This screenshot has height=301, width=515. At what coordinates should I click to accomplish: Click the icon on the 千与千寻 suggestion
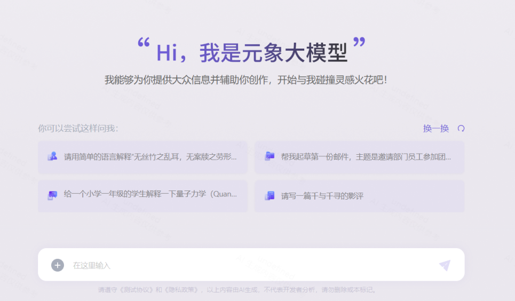click(270, 196)
